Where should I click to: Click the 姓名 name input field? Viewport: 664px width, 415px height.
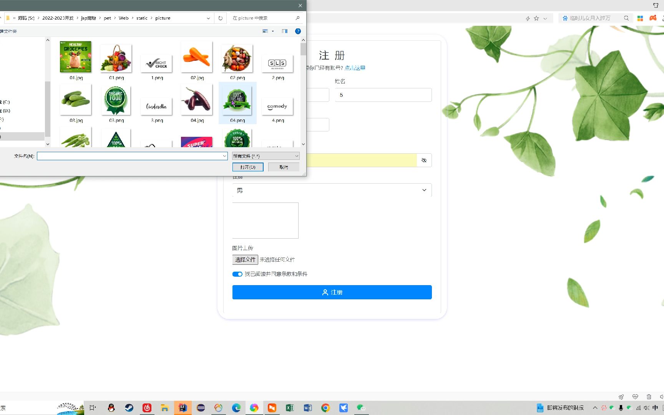point(383,95)
